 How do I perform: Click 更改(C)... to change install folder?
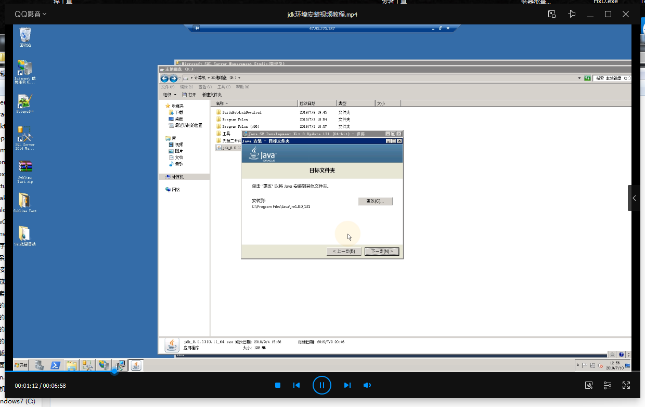(x=375, y=201)
